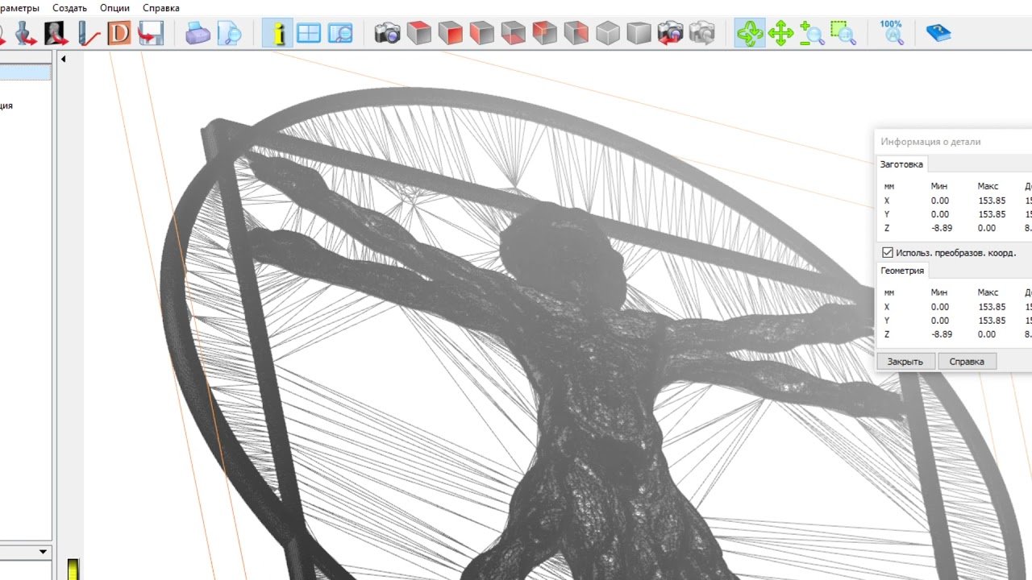Open help via the blue book icon
Screen dimensions: 1032x580
(x=938, y=33)
